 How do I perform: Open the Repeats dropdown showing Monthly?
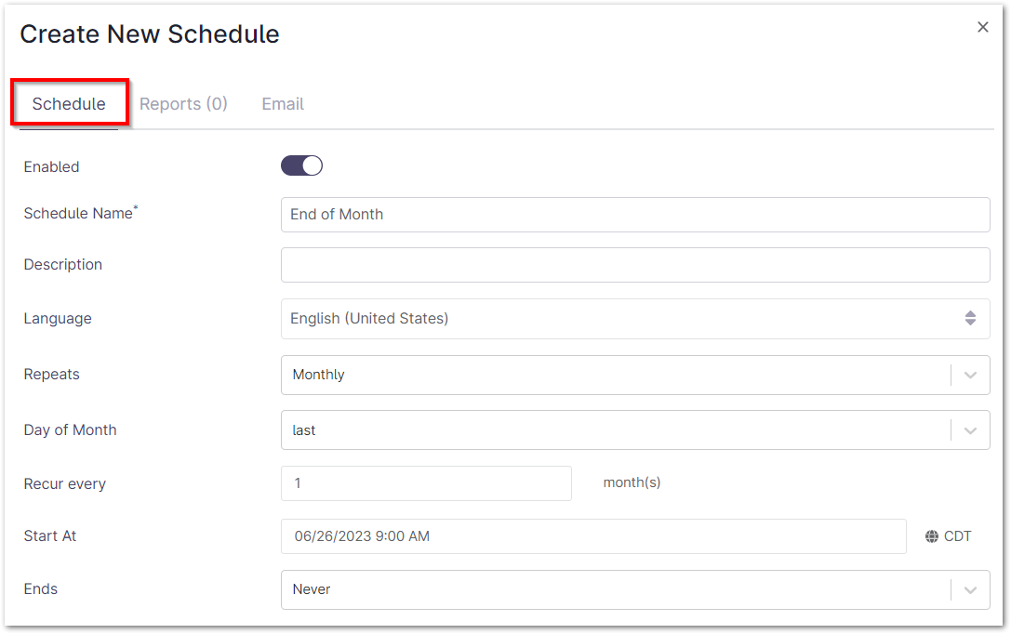click(614, 375)
